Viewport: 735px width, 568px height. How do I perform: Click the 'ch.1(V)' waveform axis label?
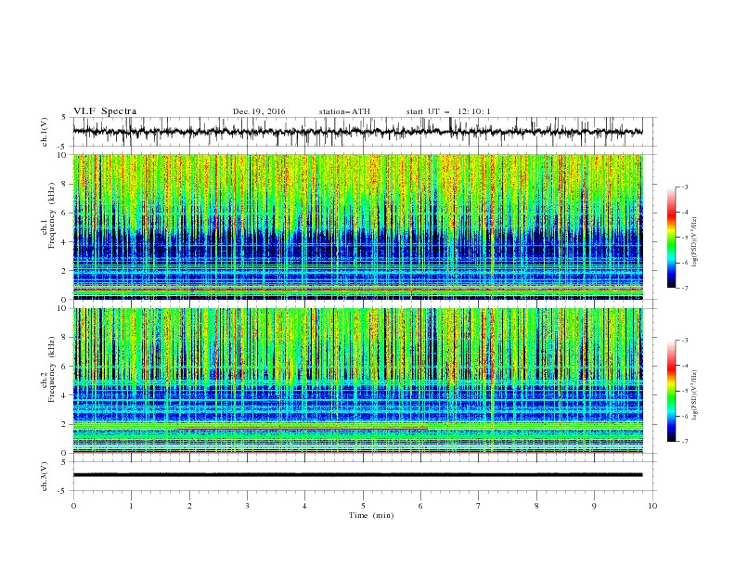tap(45, 132)
